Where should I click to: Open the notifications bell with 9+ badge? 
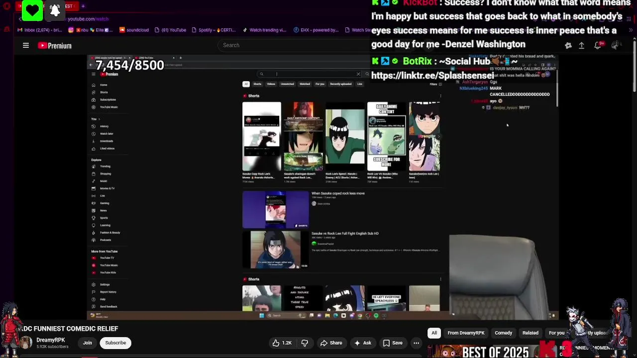tap(599, 45)
